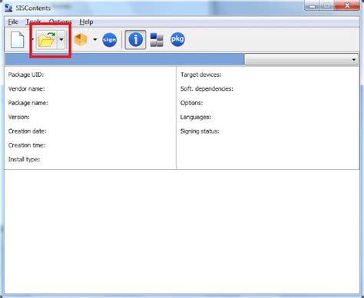Click the Vendor name label
The width and height of the screenshot is (364, 298).
pos(26,88)
